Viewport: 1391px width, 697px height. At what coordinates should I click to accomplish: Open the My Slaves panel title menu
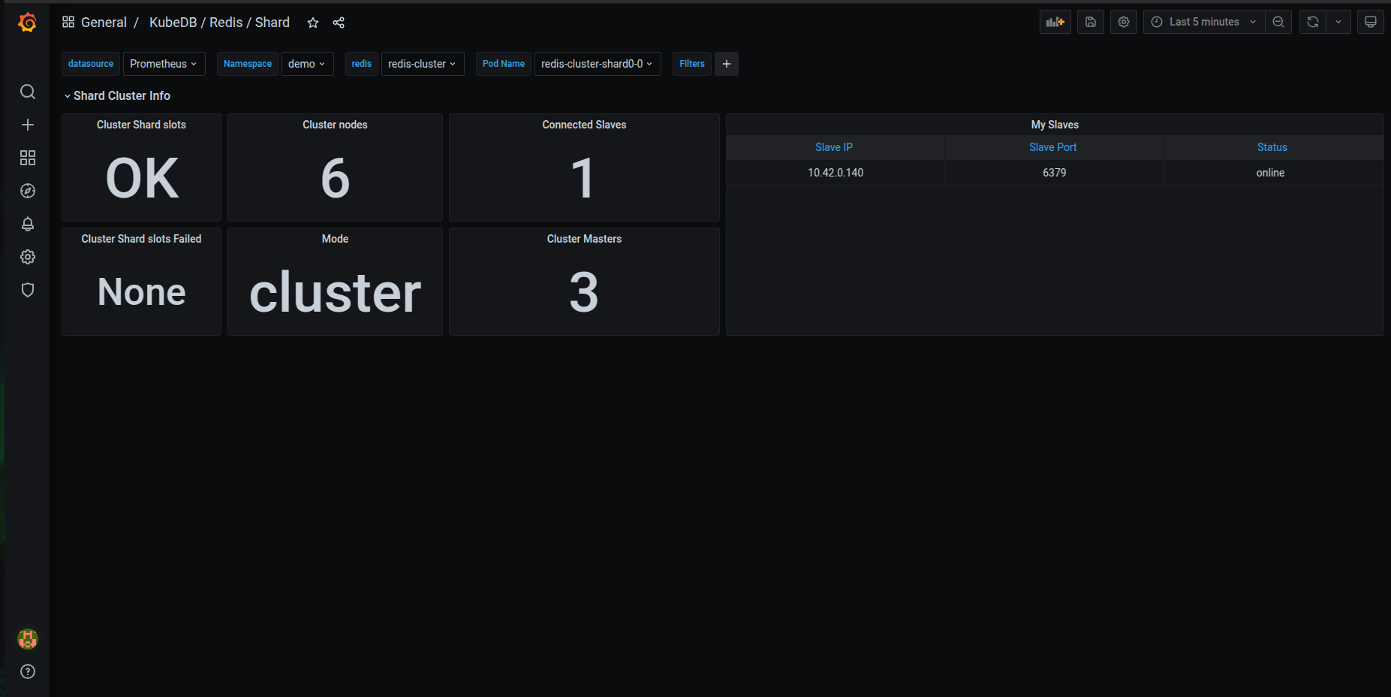click(1055, 125)
